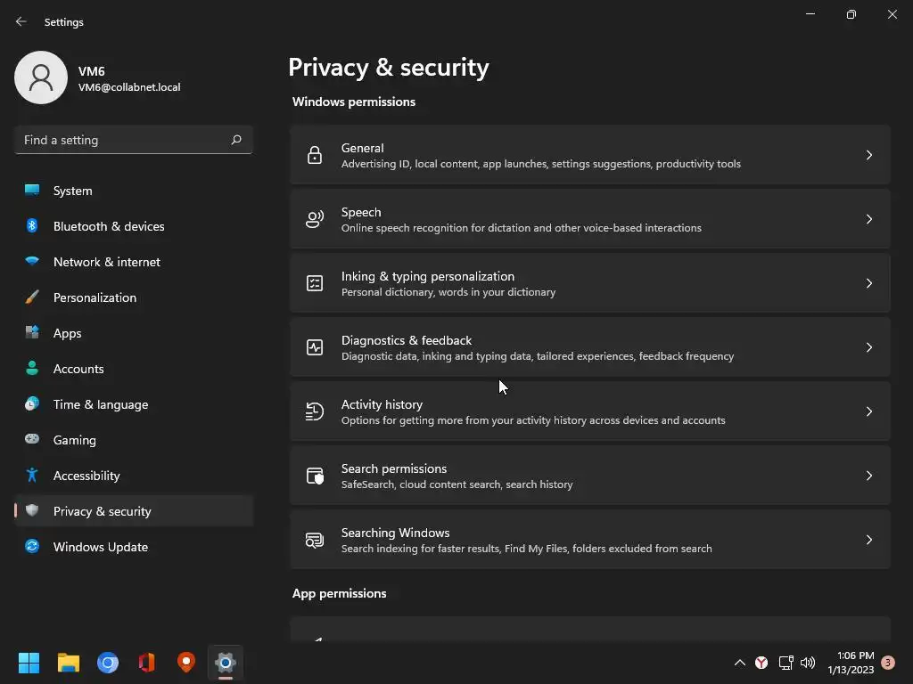The width and height of the screenshot is (913, 684).
Task: Click the Find a setting search box
Action: pos(123,140)
